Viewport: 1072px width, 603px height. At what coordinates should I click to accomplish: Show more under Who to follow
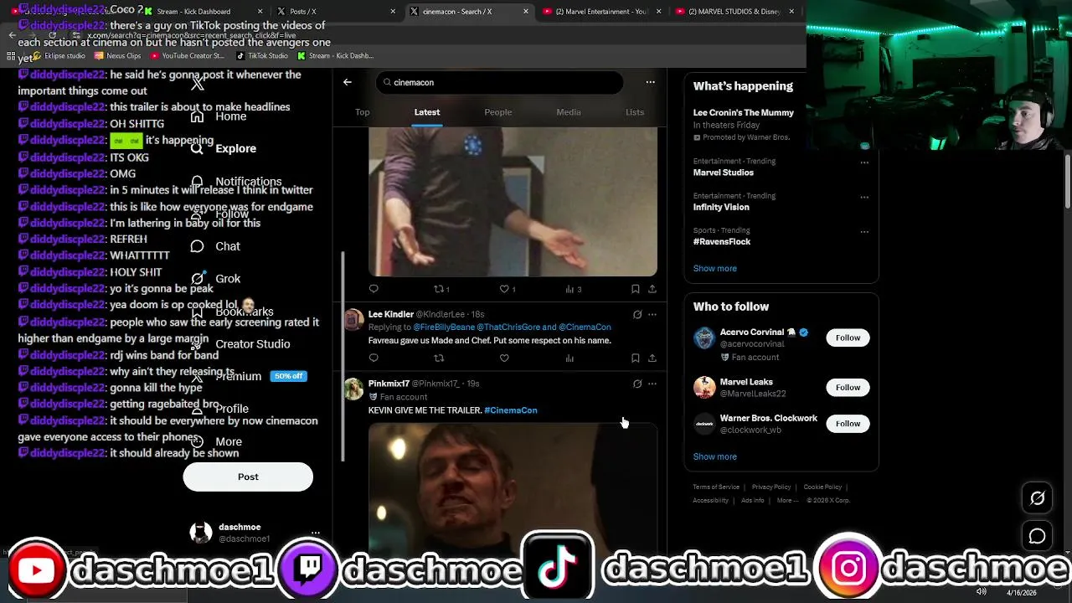click(x=715, y=456)
